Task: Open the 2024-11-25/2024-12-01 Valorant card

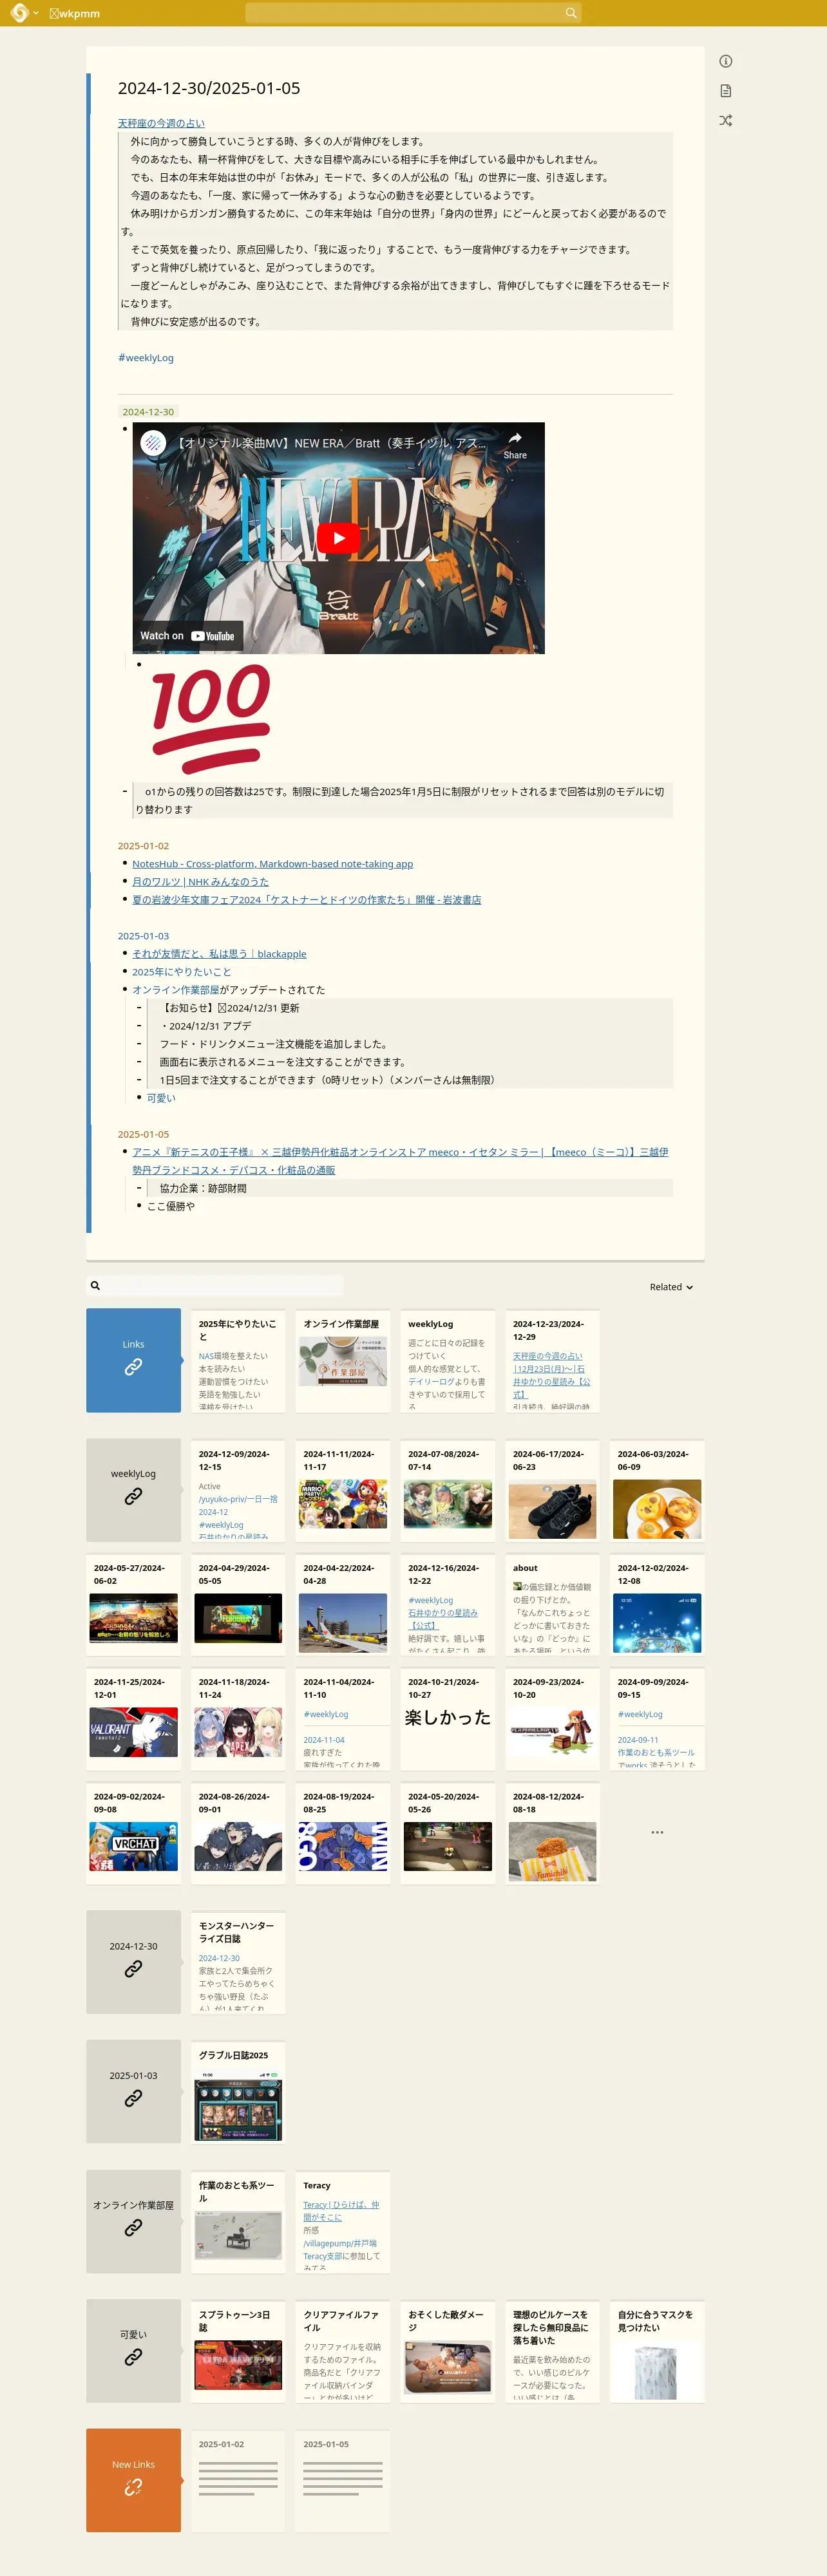Action: [x=133, y=1718]
